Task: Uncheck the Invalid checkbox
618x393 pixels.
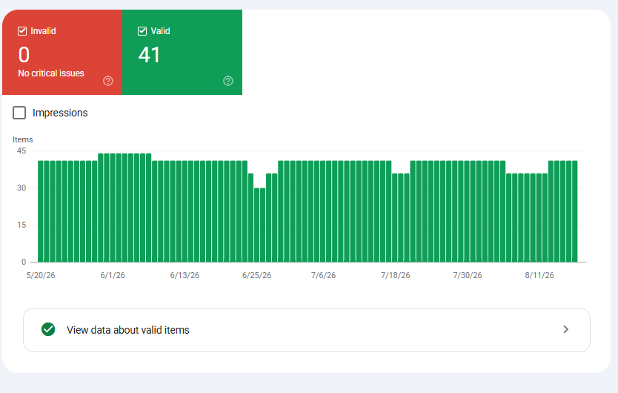Action: click(22, 31)
